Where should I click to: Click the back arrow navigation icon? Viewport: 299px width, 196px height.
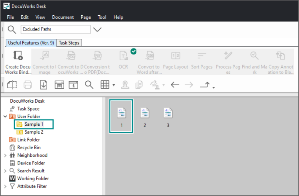coord(175,85)
